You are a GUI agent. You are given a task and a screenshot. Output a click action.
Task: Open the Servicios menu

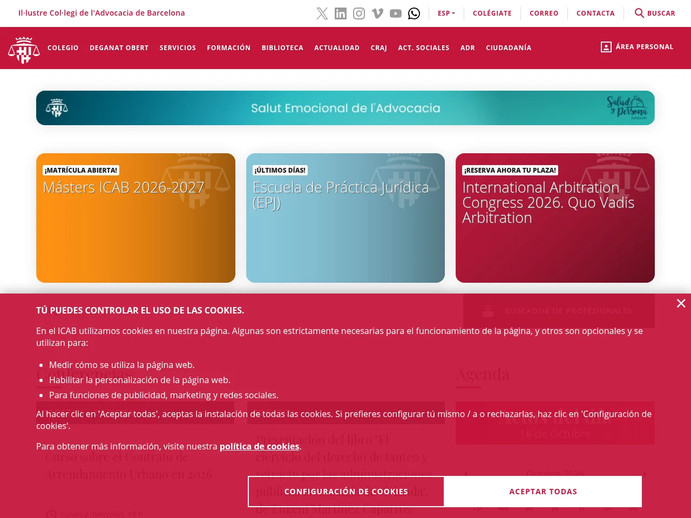point(178,48)
